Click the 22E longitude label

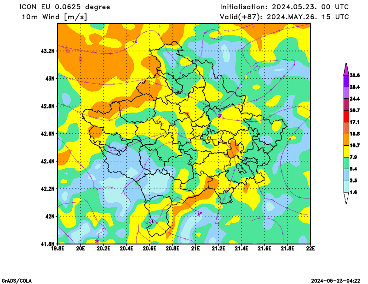(310, 248)
